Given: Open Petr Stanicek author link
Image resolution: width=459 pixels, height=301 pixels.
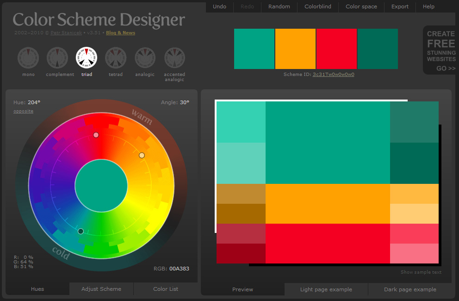Looking at the screenshot, I should point(66,33).
